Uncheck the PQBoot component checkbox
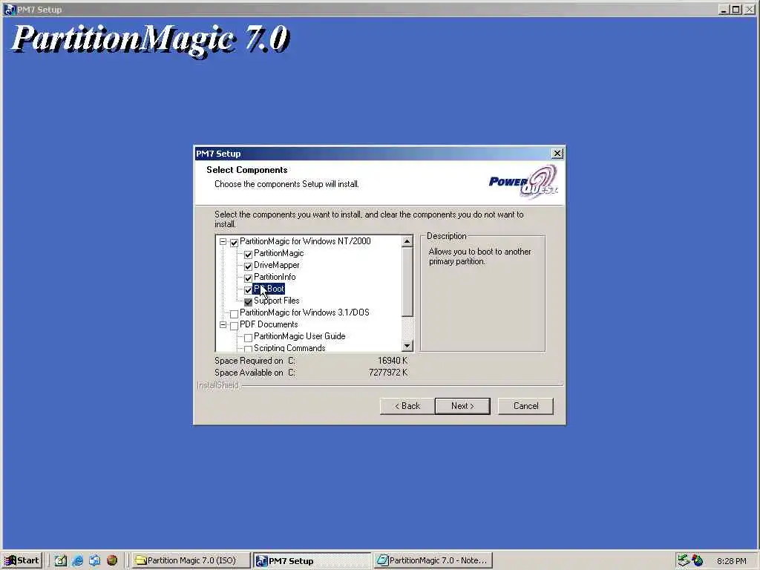 (248, 290)
